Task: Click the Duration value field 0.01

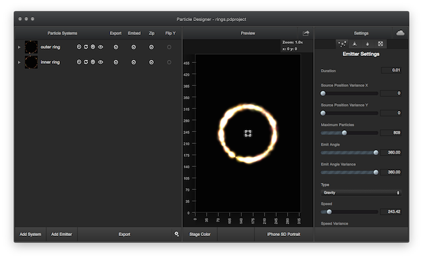Action: pyautogui.click(x=391, y=70)
